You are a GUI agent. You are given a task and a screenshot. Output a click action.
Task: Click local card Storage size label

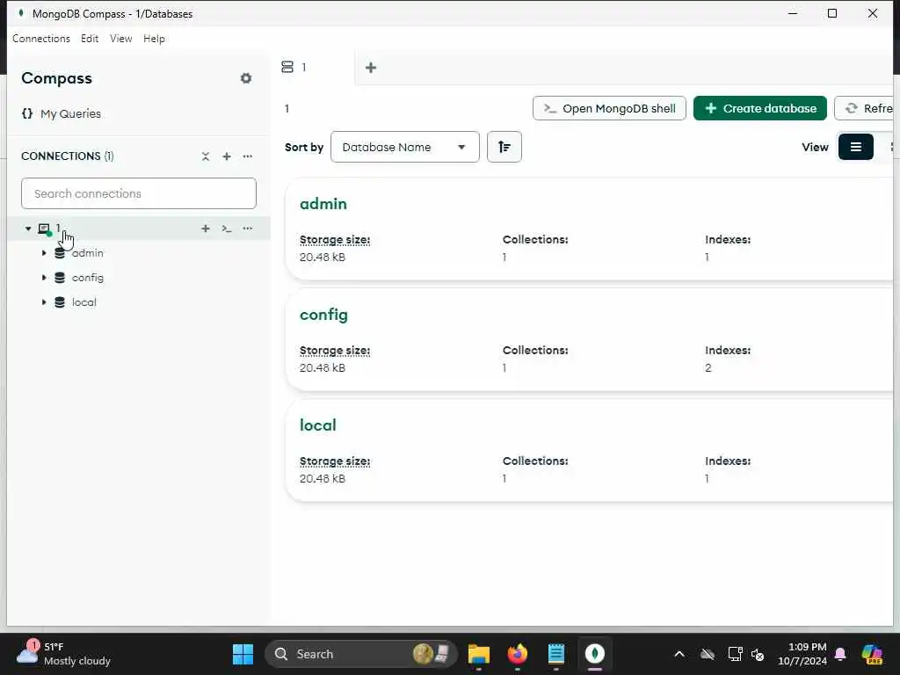click(335, 461)
